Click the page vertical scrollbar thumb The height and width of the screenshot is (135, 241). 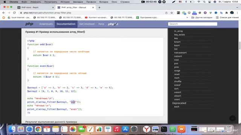239,45
